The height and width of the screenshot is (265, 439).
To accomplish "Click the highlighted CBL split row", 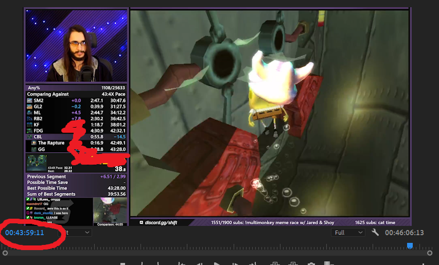I will tap(76, 137).
